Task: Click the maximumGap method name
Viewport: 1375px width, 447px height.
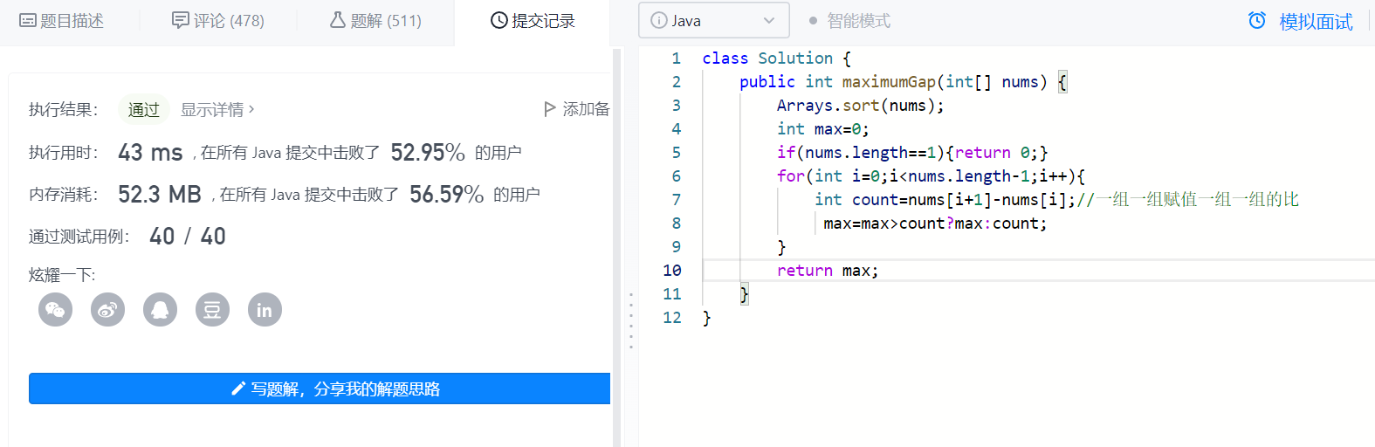Action: 889,82
